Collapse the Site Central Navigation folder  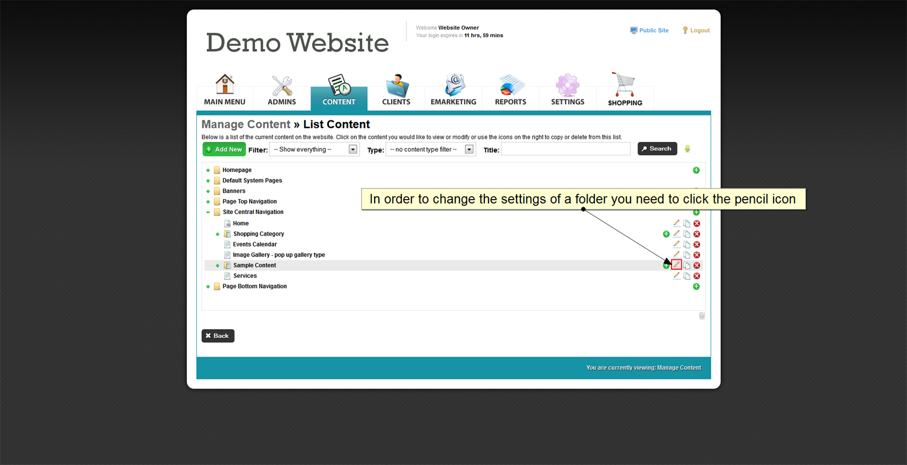tap(208, 213)
